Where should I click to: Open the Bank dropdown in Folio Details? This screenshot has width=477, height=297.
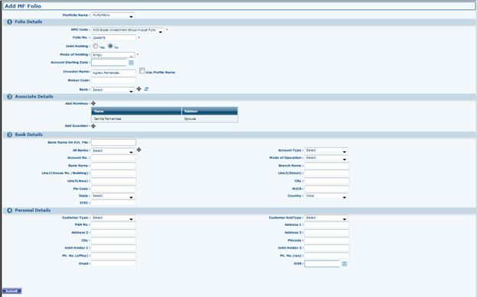[113, 90]
